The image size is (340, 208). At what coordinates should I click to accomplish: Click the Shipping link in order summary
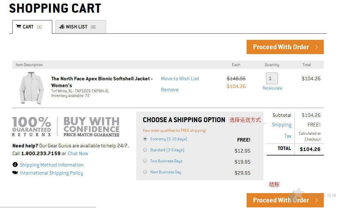pos(282,125)
